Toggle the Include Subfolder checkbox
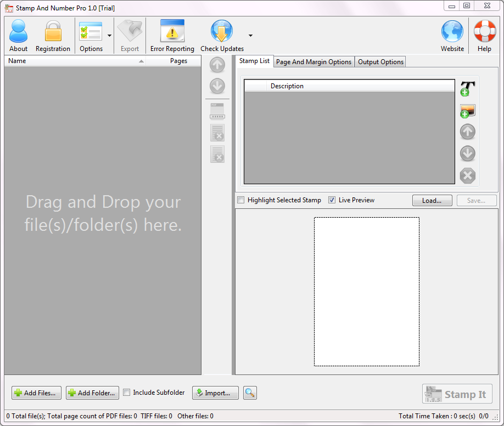Screen dimensions: 504x426 pos(127,393)
